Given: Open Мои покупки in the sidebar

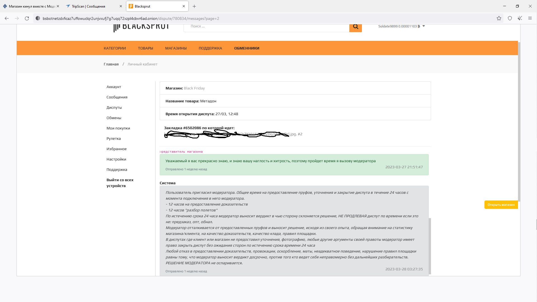Looking at the screenshot, I should click(118, 128).
